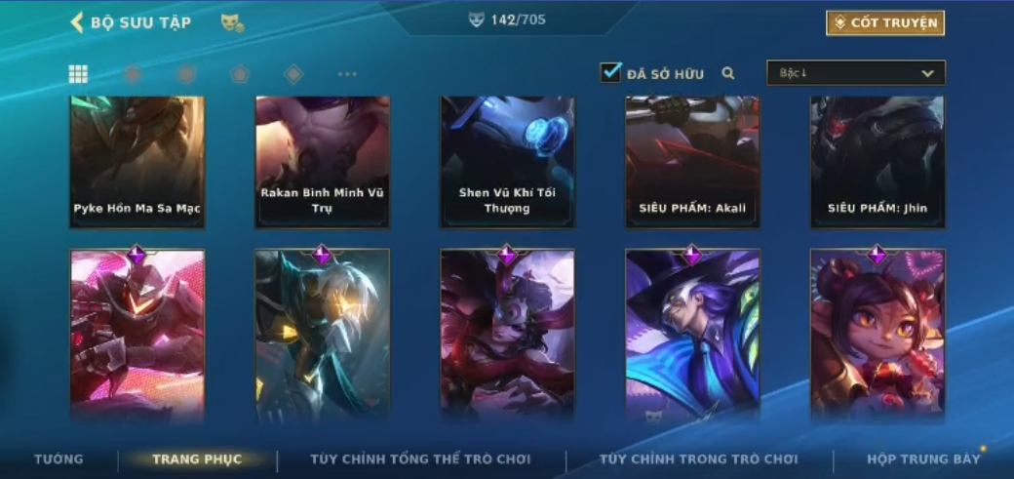
Task: Select the diamond rarity filter
Action: tap(293, 74)
